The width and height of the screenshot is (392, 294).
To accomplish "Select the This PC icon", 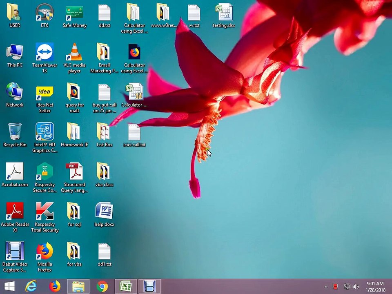I will pos(15,53).
